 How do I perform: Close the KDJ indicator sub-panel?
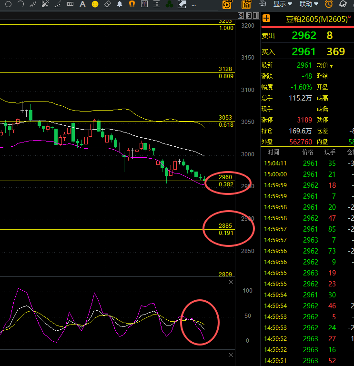click(231, 282)
